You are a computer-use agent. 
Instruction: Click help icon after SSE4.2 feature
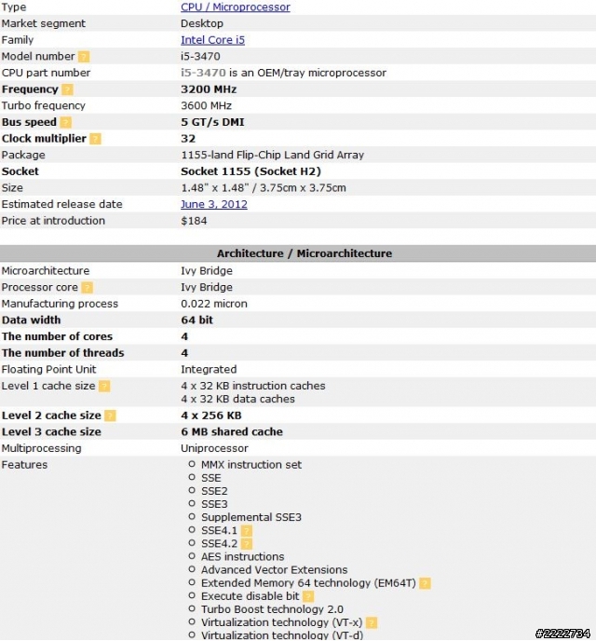(x=247, y=544)
